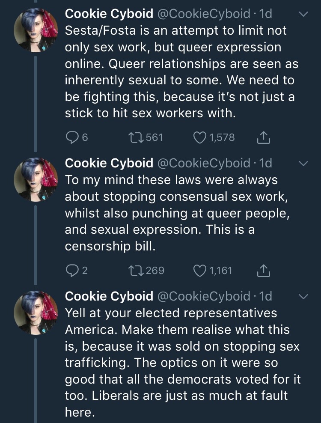Share the Sesta/Fosta tweet
The width and height of the screenshot is (321, 423).
pos(264,138)
